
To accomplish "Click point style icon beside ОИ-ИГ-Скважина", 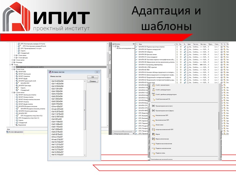I will coord(17,76).
